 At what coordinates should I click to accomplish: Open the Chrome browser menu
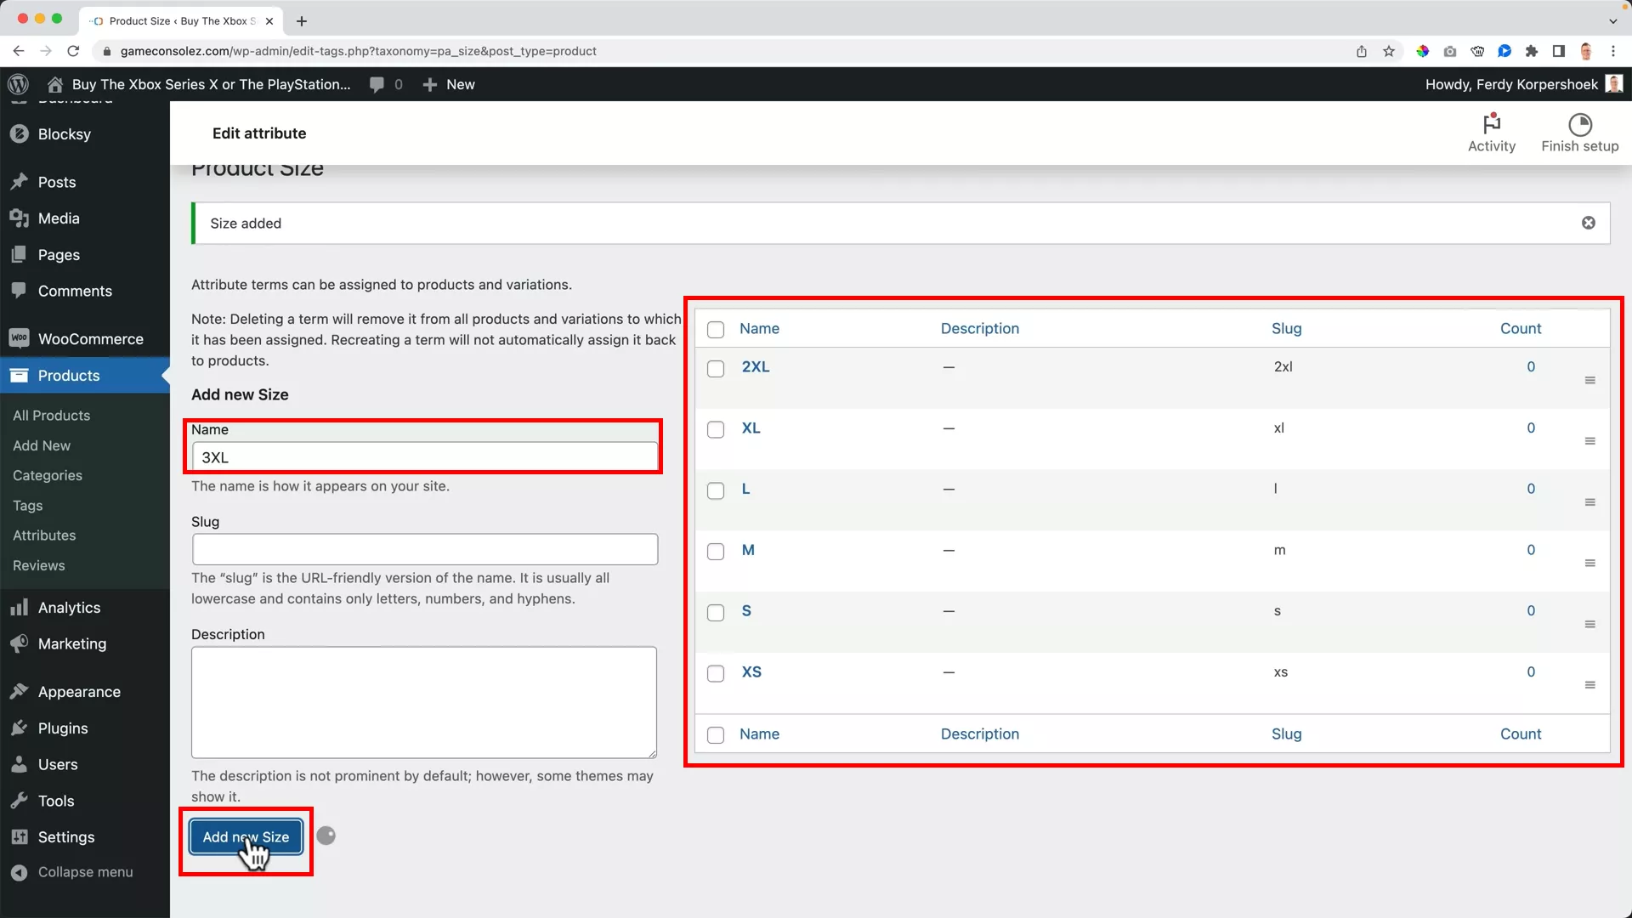[x=1614, y=51]
